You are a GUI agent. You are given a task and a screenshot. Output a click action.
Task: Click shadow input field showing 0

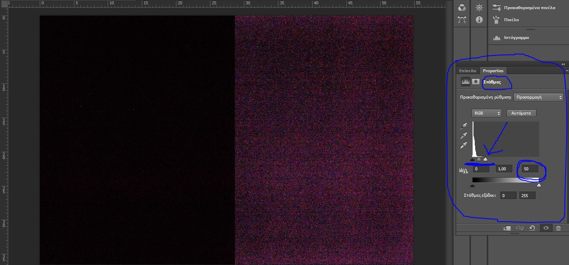click(481, 169)
